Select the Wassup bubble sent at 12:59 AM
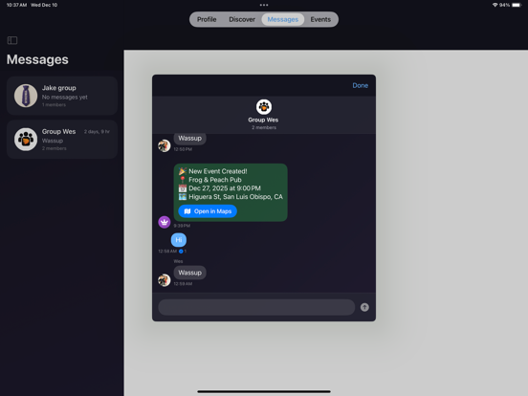528x396 pixels. [190, 273]
